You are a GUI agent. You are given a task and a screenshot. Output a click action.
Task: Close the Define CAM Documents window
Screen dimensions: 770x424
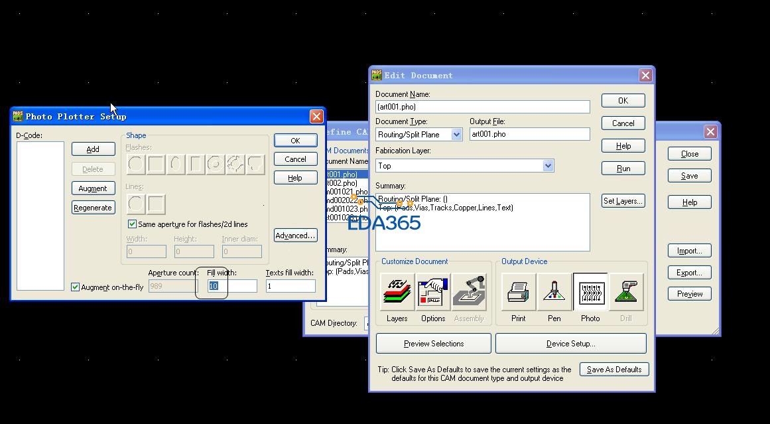pos(710,131)
